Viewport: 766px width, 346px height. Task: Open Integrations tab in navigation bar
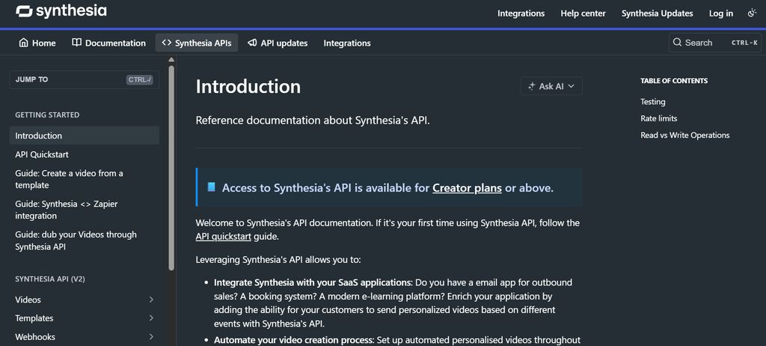(x=347, y=43)
